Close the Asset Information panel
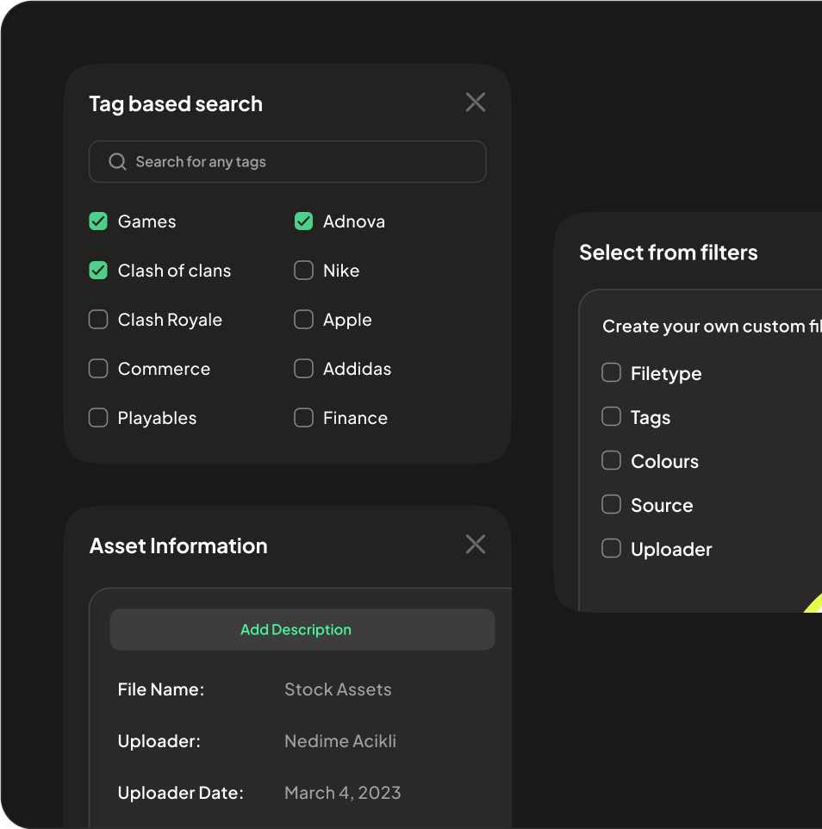This screenshot has width=822, height=829. pos(476,544)
